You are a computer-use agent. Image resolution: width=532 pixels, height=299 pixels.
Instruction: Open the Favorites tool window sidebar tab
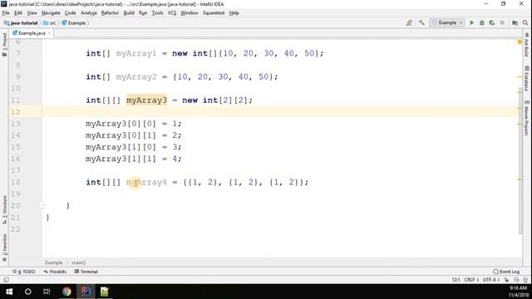4,248
